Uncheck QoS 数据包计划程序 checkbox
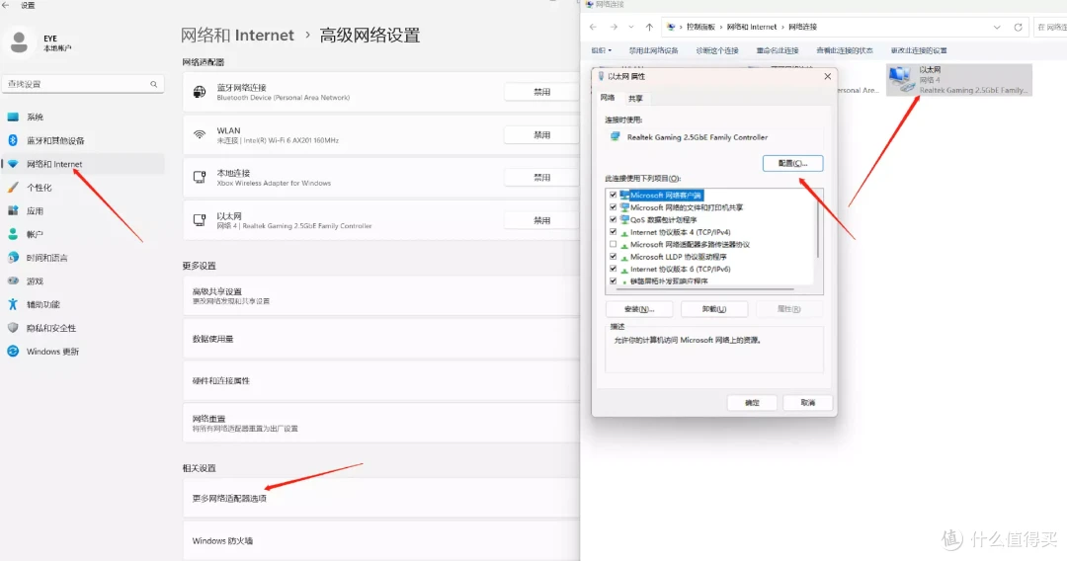Viewport: 1067px width, 561px height. tap(614, 219)
